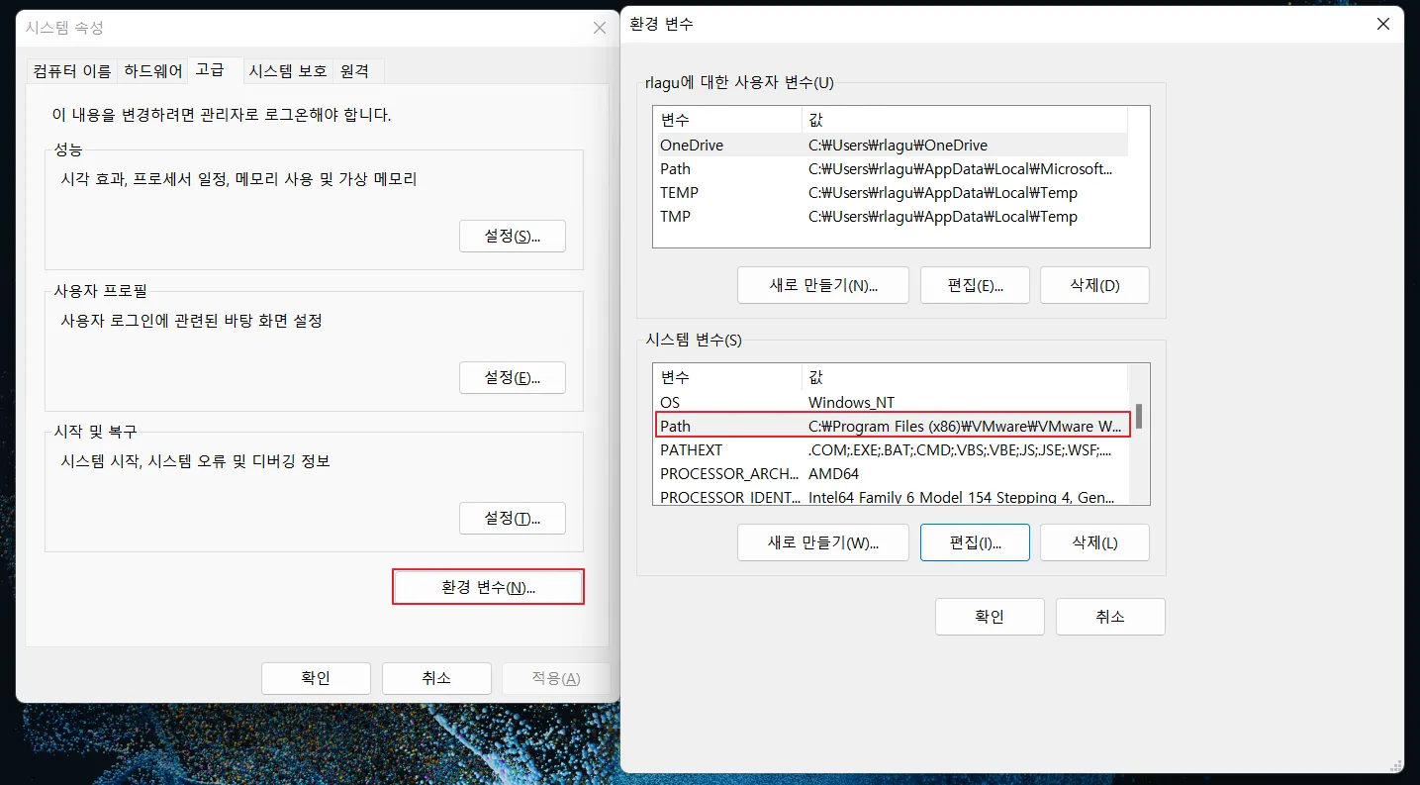1420x785 pixels.
Task: Click 값 column header in user variables
Action: click(965, 120)
